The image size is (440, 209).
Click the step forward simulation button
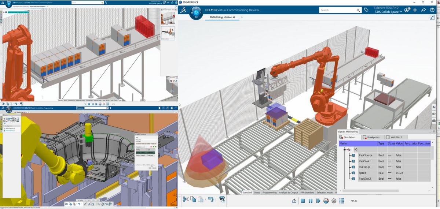click(x=318, y=201)
